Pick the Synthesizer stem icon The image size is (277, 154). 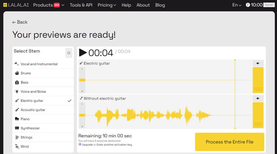[17, 128]
